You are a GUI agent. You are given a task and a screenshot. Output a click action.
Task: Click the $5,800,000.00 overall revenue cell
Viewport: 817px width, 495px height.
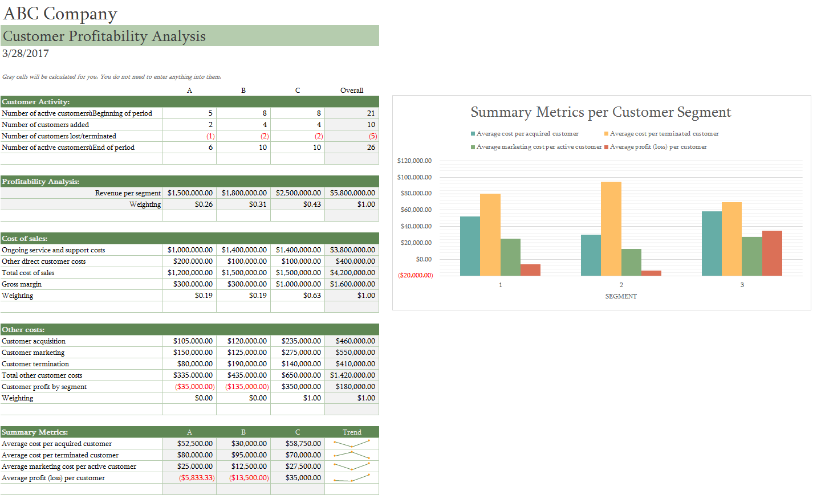(x=352, y=193)
